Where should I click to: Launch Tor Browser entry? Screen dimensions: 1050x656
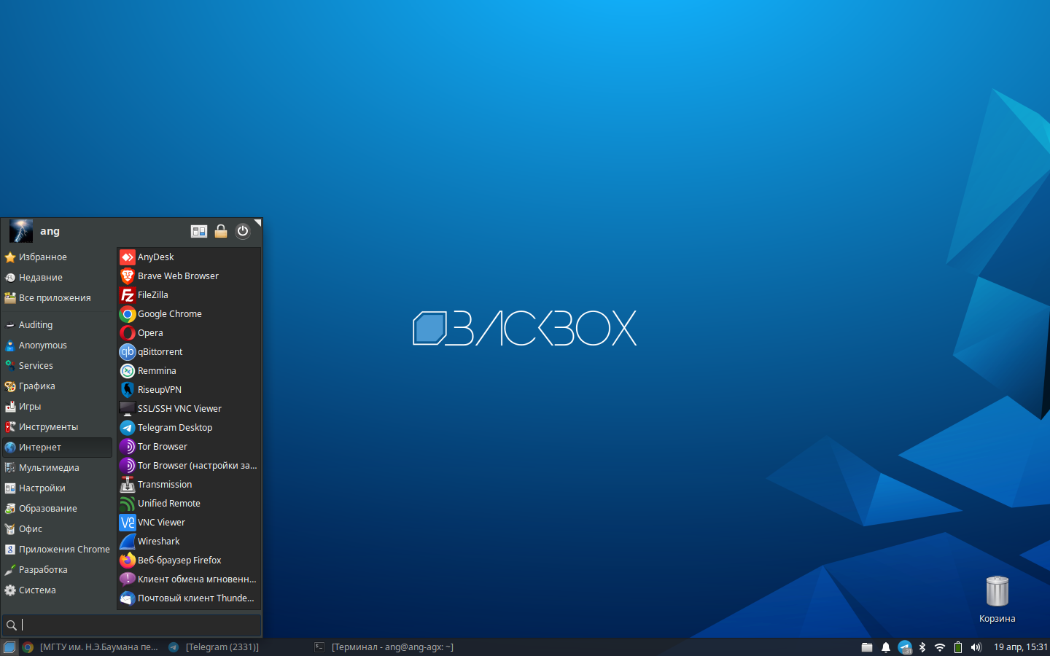click(189, 447)
